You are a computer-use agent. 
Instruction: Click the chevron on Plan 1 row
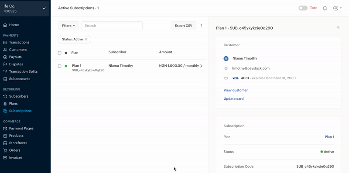(201, 66)
